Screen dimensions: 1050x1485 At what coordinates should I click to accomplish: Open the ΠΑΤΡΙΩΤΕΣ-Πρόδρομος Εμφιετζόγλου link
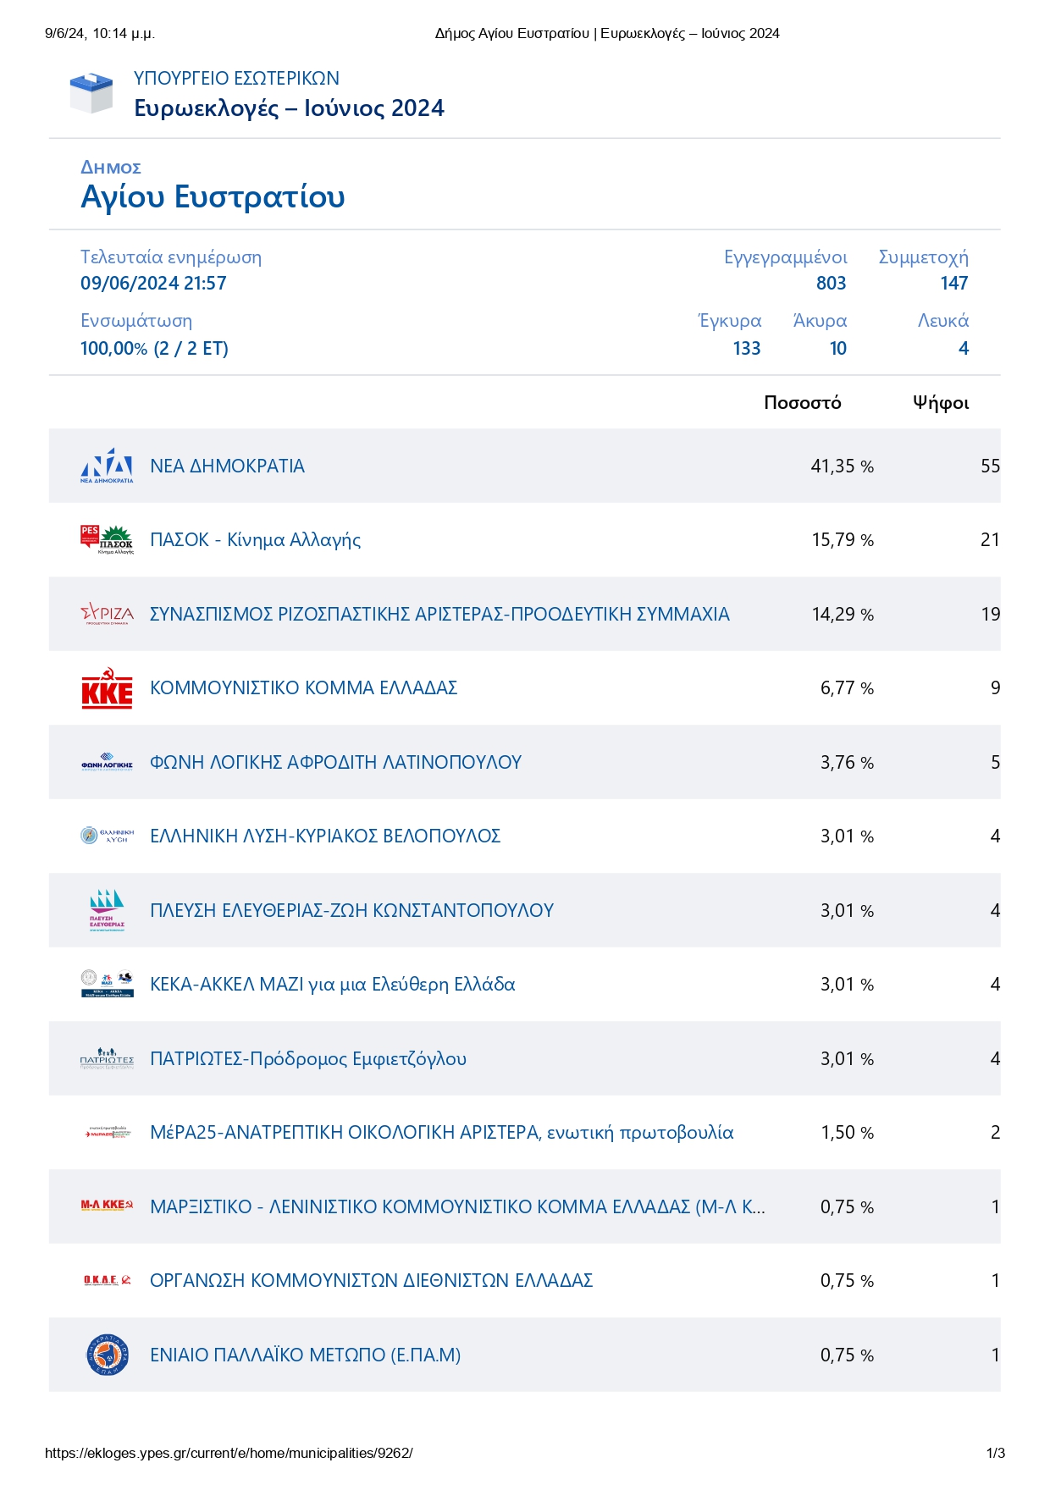308,1059
